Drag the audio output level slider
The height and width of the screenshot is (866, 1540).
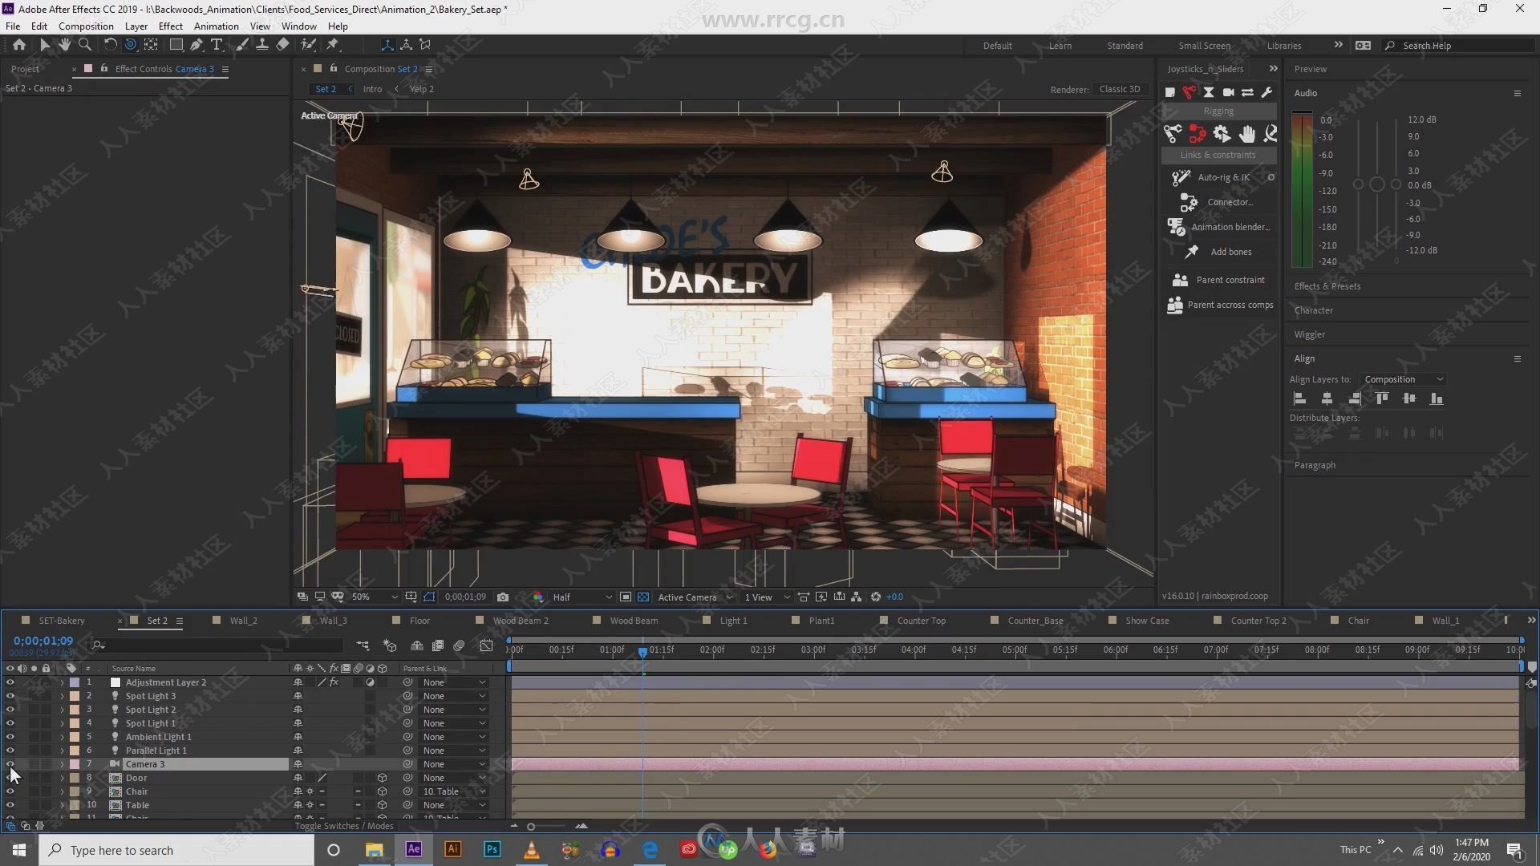coord(1376,184)
